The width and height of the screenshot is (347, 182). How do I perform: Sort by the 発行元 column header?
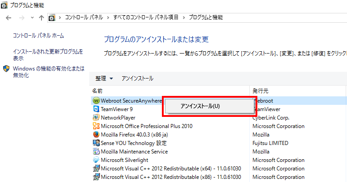(x=260, y=91)
